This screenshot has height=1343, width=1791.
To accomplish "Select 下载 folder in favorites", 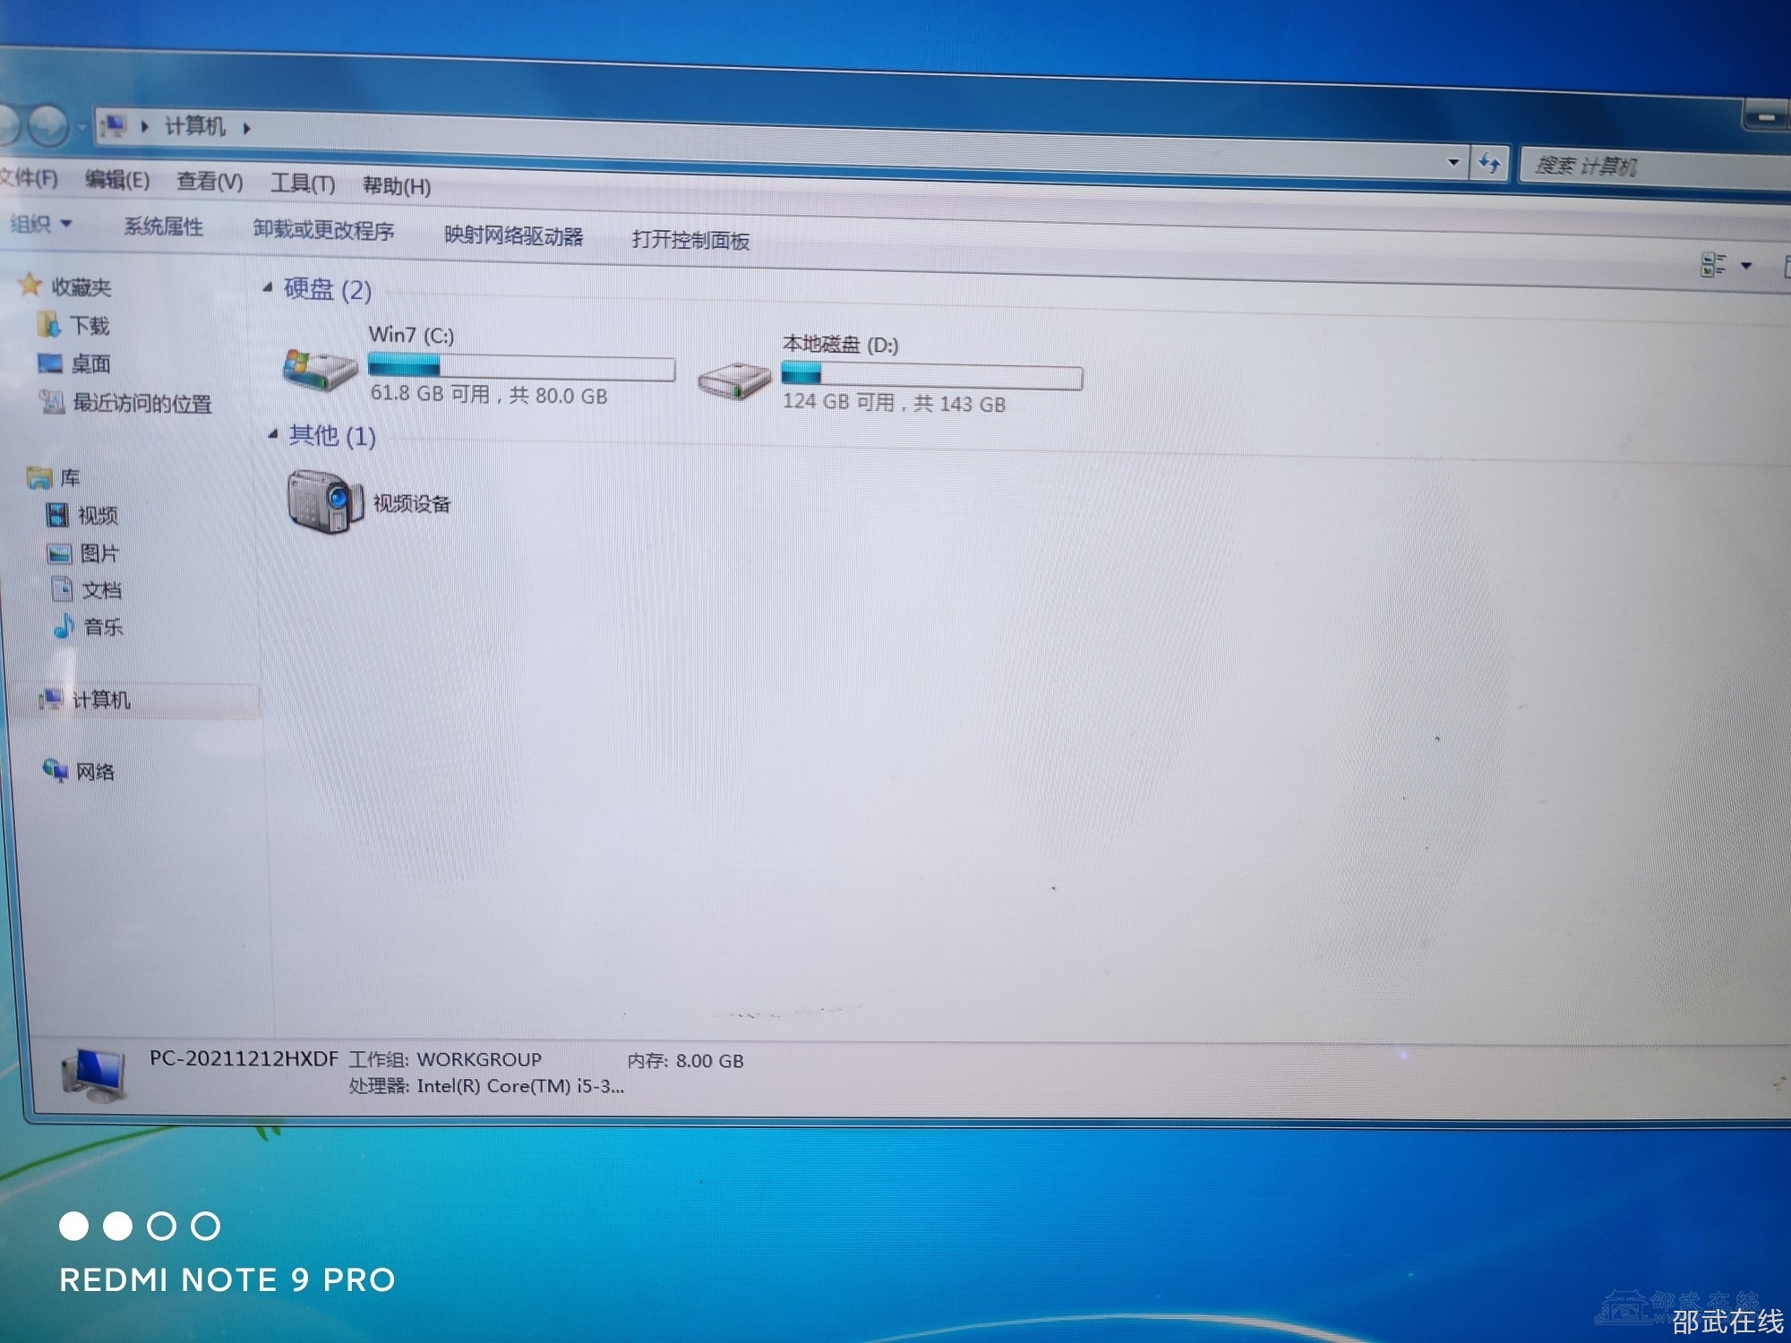I will point(89,326).
